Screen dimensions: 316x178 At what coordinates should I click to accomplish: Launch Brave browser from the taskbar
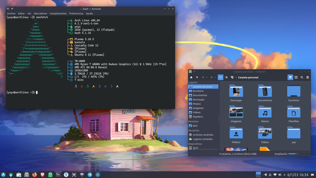42,175
